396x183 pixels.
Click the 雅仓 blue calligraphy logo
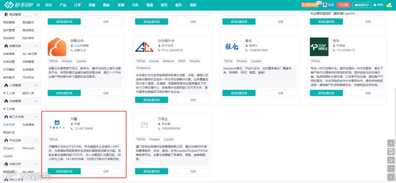point(232,47)
